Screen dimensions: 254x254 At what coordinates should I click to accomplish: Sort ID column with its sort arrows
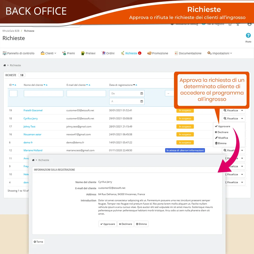pos(14,85)
